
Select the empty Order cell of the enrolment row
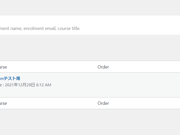138,85
